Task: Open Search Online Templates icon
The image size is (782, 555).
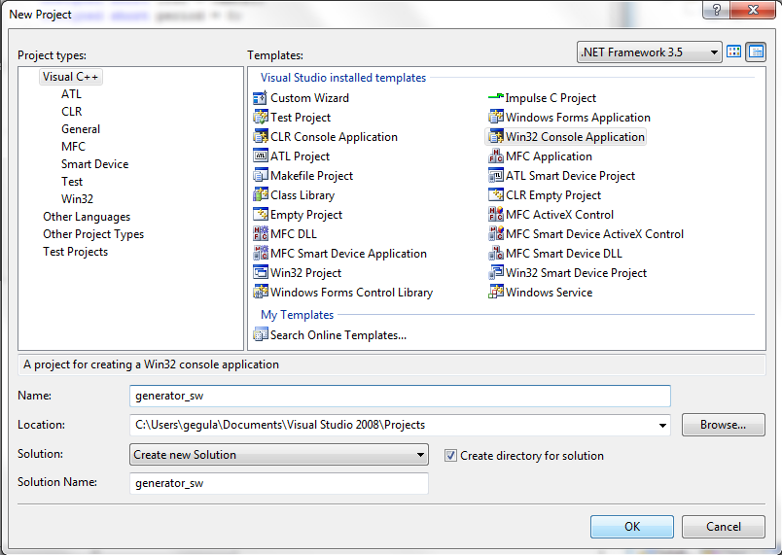Action: point(261,334)
